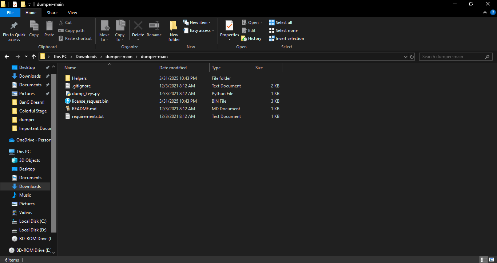Open Quick Access Toolbar customize dropdown
Screen dimensions: 497x263
coord(29,4)
